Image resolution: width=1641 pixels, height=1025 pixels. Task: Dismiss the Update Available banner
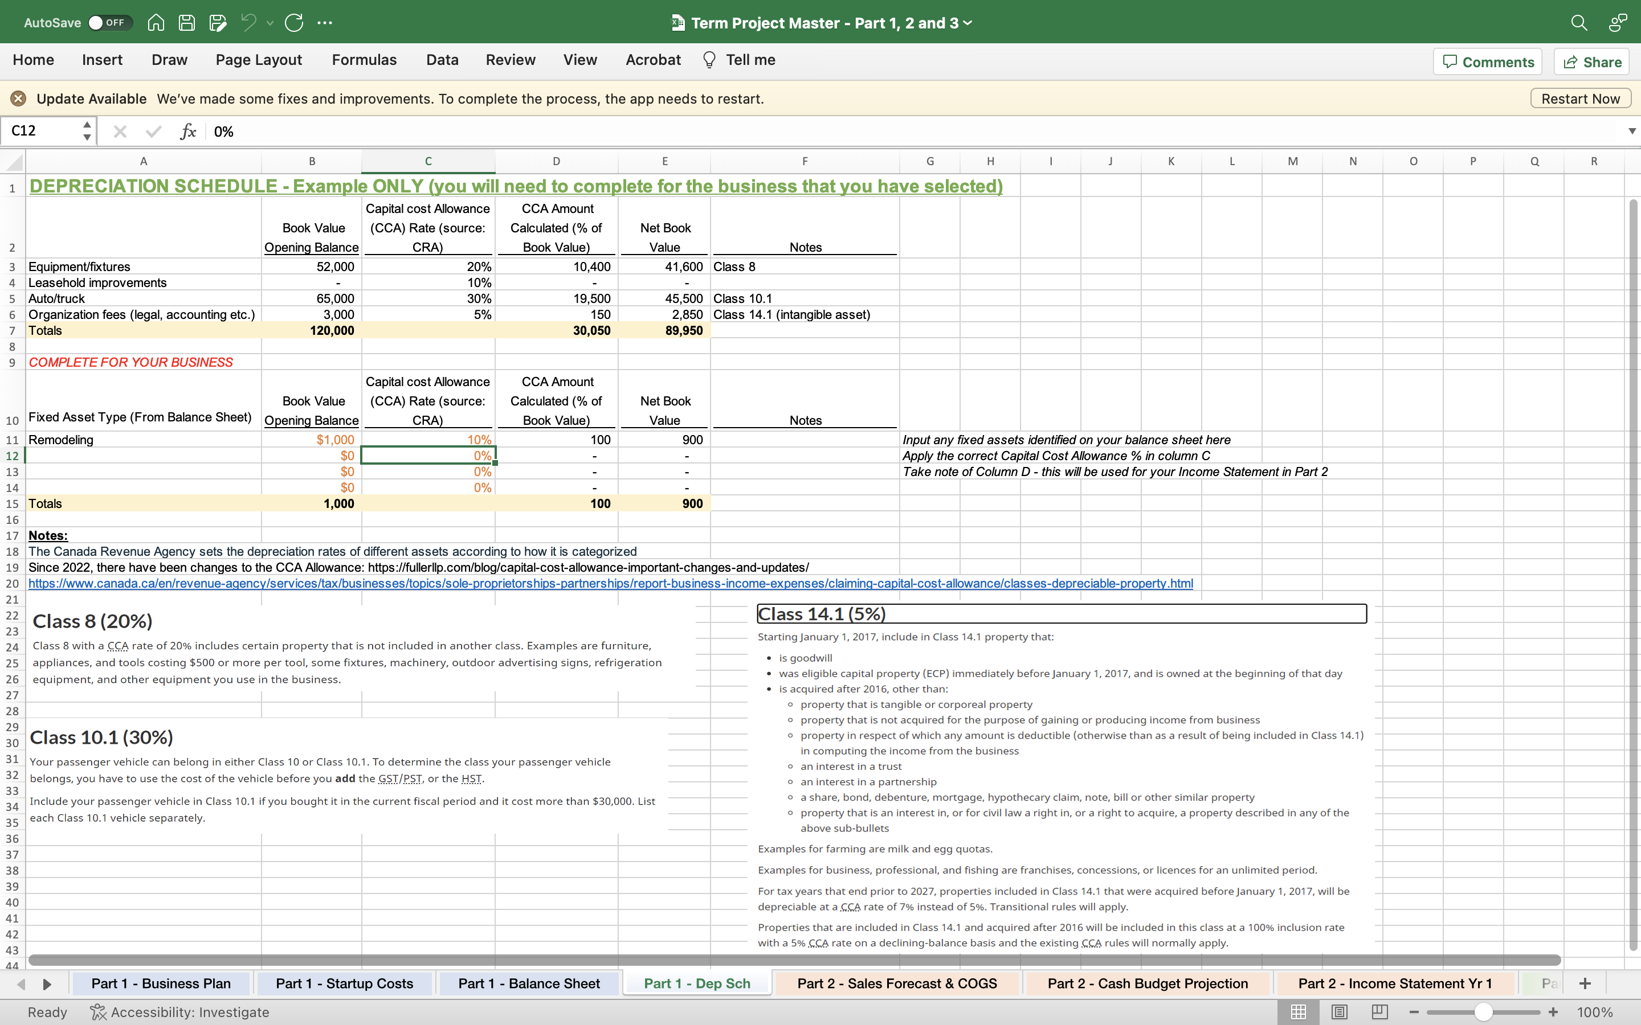(x=18, y=99)
